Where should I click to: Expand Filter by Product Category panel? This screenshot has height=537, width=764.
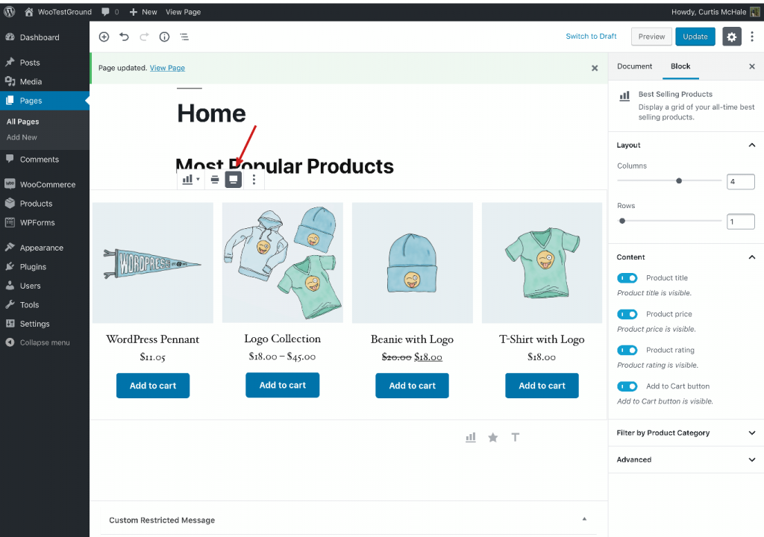686,433
